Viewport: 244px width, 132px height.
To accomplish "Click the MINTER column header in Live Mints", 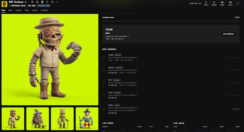I will [x=105, y=127].
